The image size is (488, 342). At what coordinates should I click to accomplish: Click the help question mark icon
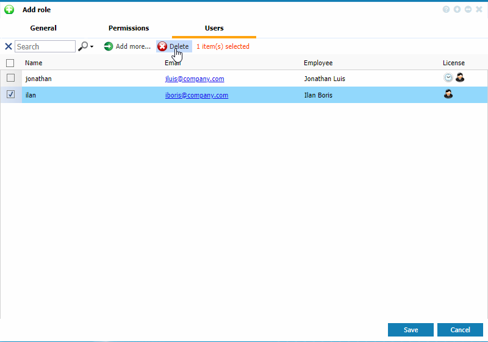click(x=447, y=10)
